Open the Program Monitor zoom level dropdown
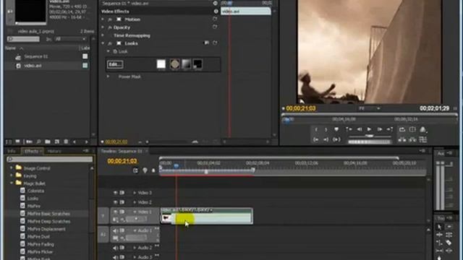 click(369, 108)
